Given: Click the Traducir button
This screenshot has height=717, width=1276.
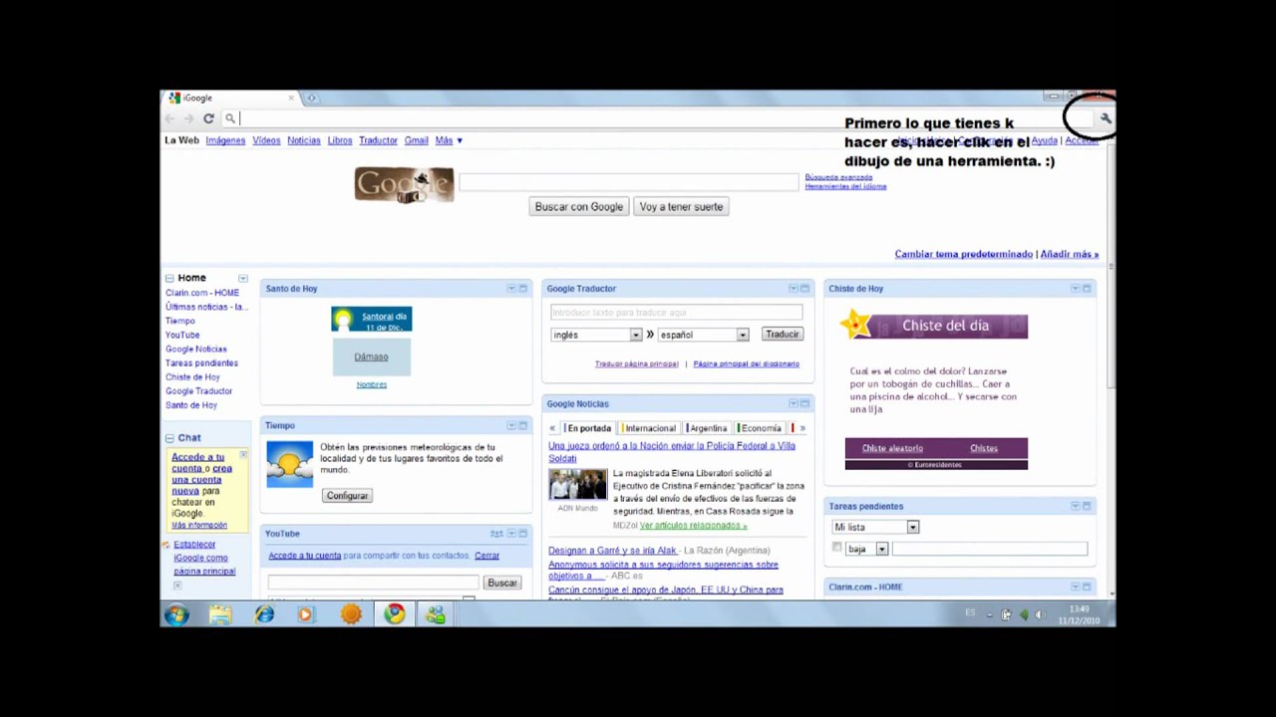Looking at the screenshot, I should tap(782, 335).
